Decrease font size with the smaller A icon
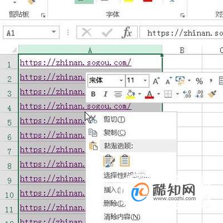Image resolution: width=223 pixels, height=223 pixels. [x=169, y=81]
